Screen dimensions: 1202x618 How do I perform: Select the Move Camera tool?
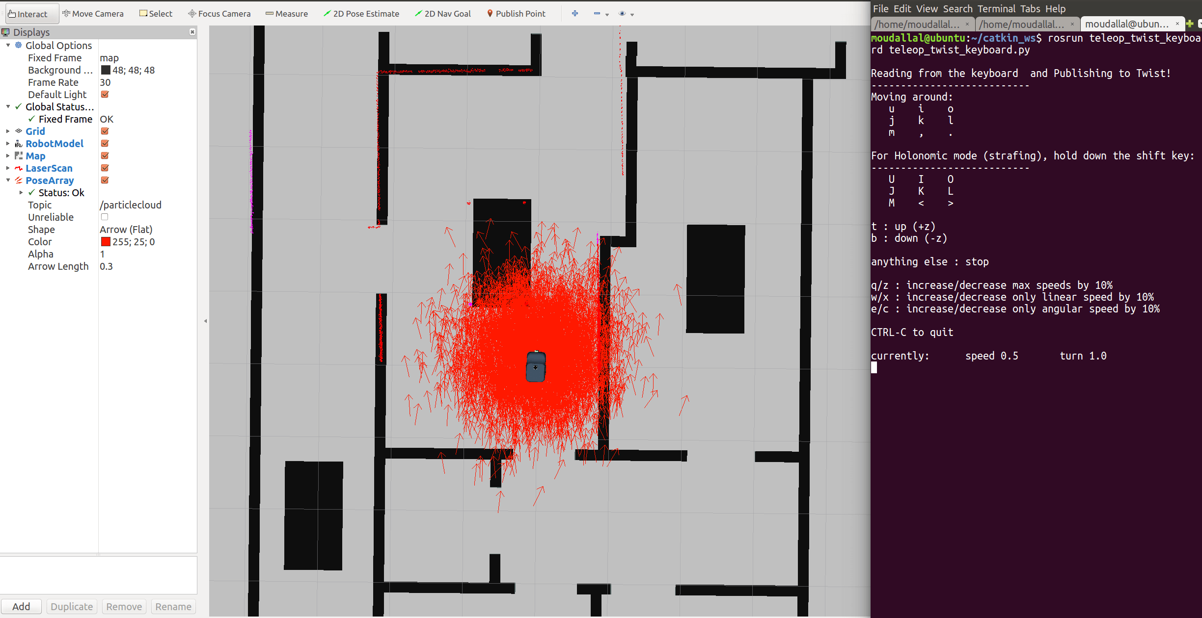(93, 14)
